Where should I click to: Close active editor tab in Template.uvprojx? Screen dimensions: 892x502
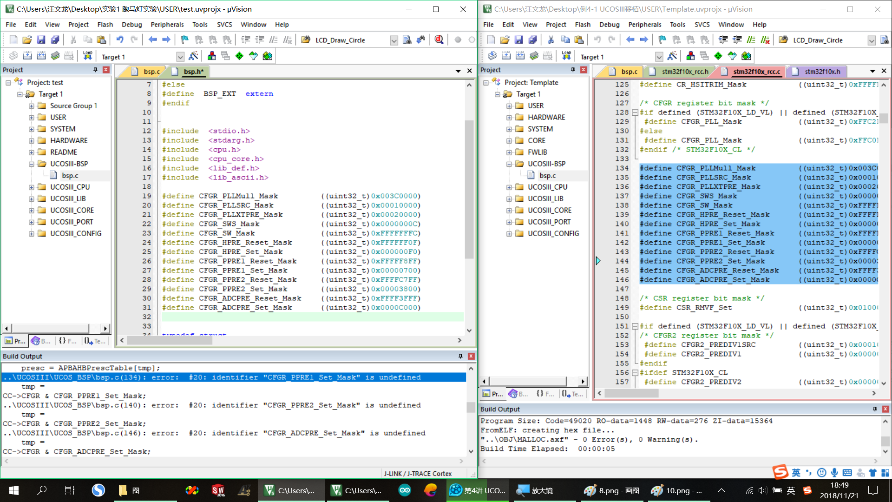click(884, 71)
